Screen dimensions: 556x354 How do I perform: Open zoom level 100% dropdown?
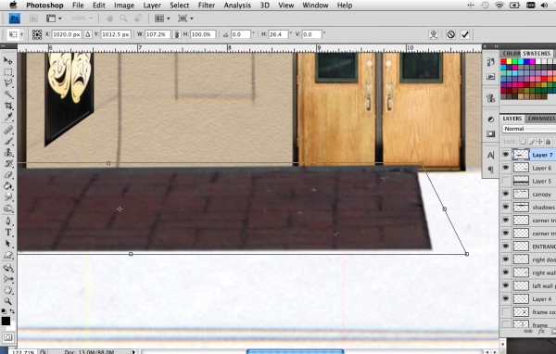click(x=82, y=19)
